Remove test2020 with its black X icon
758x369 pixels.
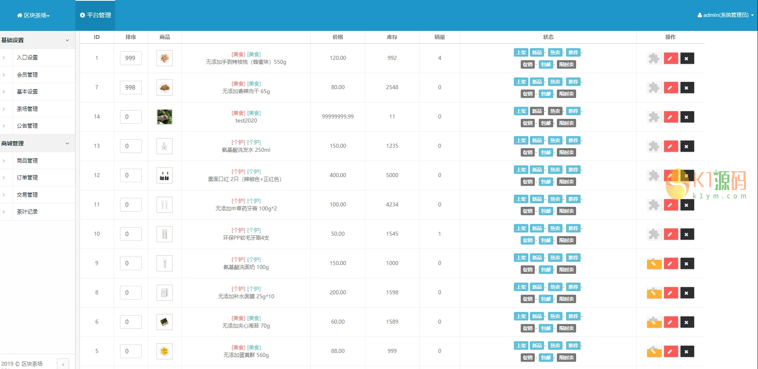(687, 117)
